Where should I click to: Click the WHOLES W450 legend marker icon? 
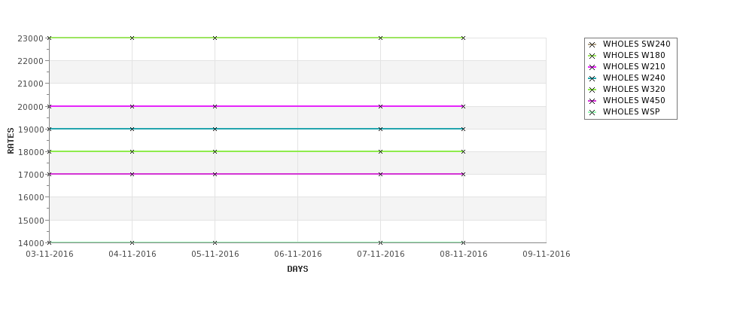(592, 101)
